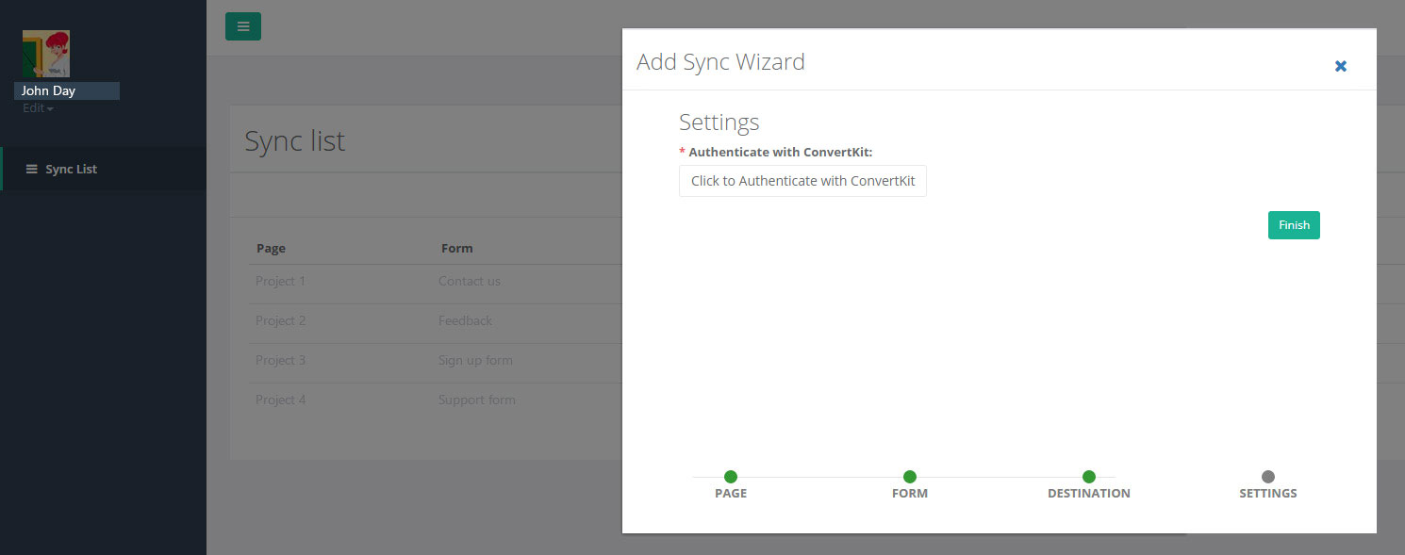1405x555 pixels.
Task: Jump to the Form step dot
Action: [x=910, y=477]
